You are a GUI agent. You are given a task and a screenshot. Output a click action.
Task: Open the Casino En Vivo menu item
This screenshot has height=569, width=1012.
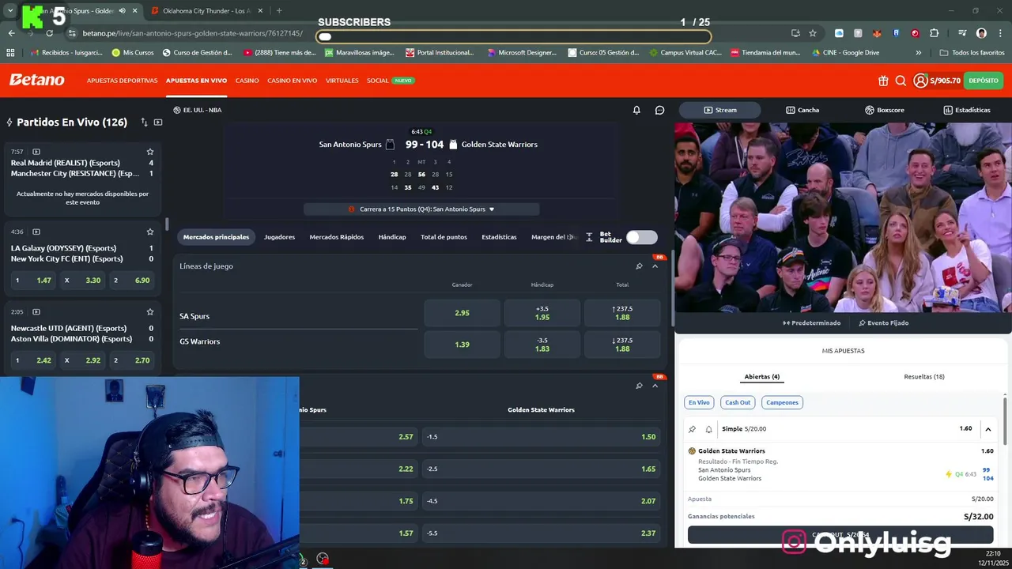coord(292,81)
